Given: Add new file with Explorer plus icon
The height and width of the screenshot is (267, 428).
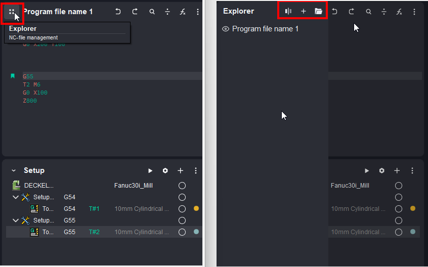Looking at the screenshot, I should tap(304, 11).
